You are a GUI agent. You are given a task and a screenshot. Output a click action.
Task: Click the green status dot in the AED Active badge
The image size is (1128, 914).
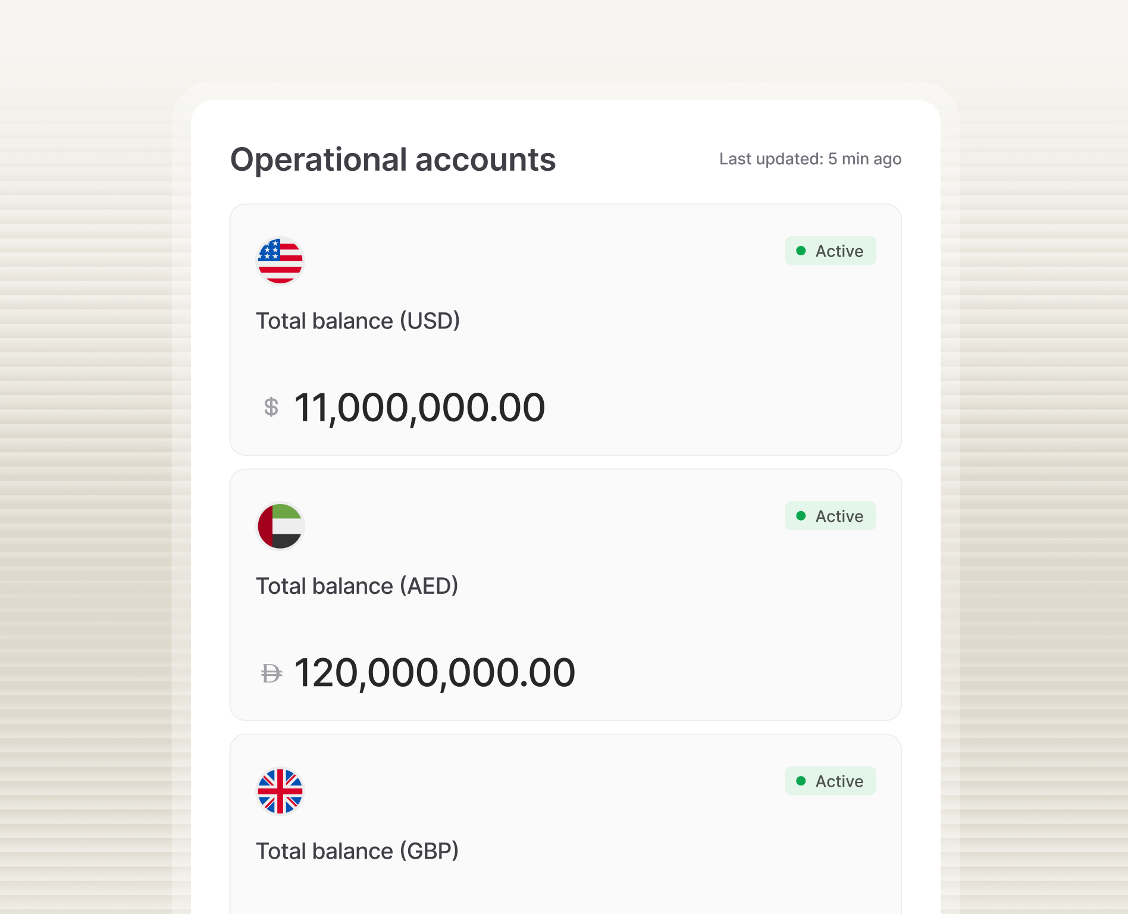click(x=802, y=516)
